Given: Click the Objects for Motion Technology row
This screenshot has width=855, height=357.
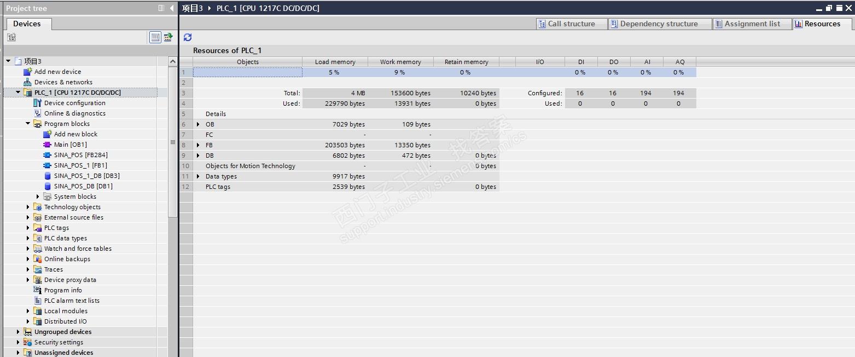Looking at the screenshot, I should point(346,166).
